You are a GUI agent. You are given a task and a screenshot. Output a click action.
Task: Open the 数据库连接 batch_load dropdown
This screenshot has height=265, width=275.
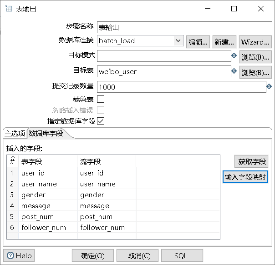178,41
